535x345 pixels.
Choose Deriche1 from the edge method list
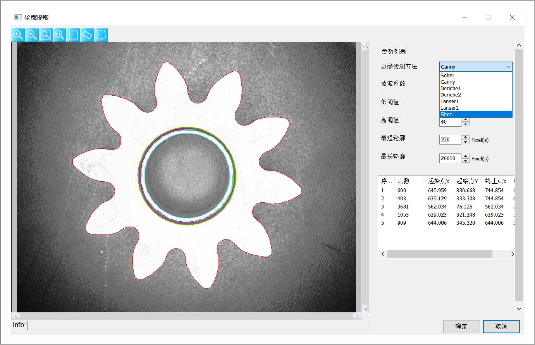(x=450, y=89)
